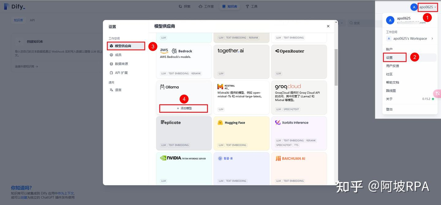Click the 成员 members icon

click(x=111, y=55)
